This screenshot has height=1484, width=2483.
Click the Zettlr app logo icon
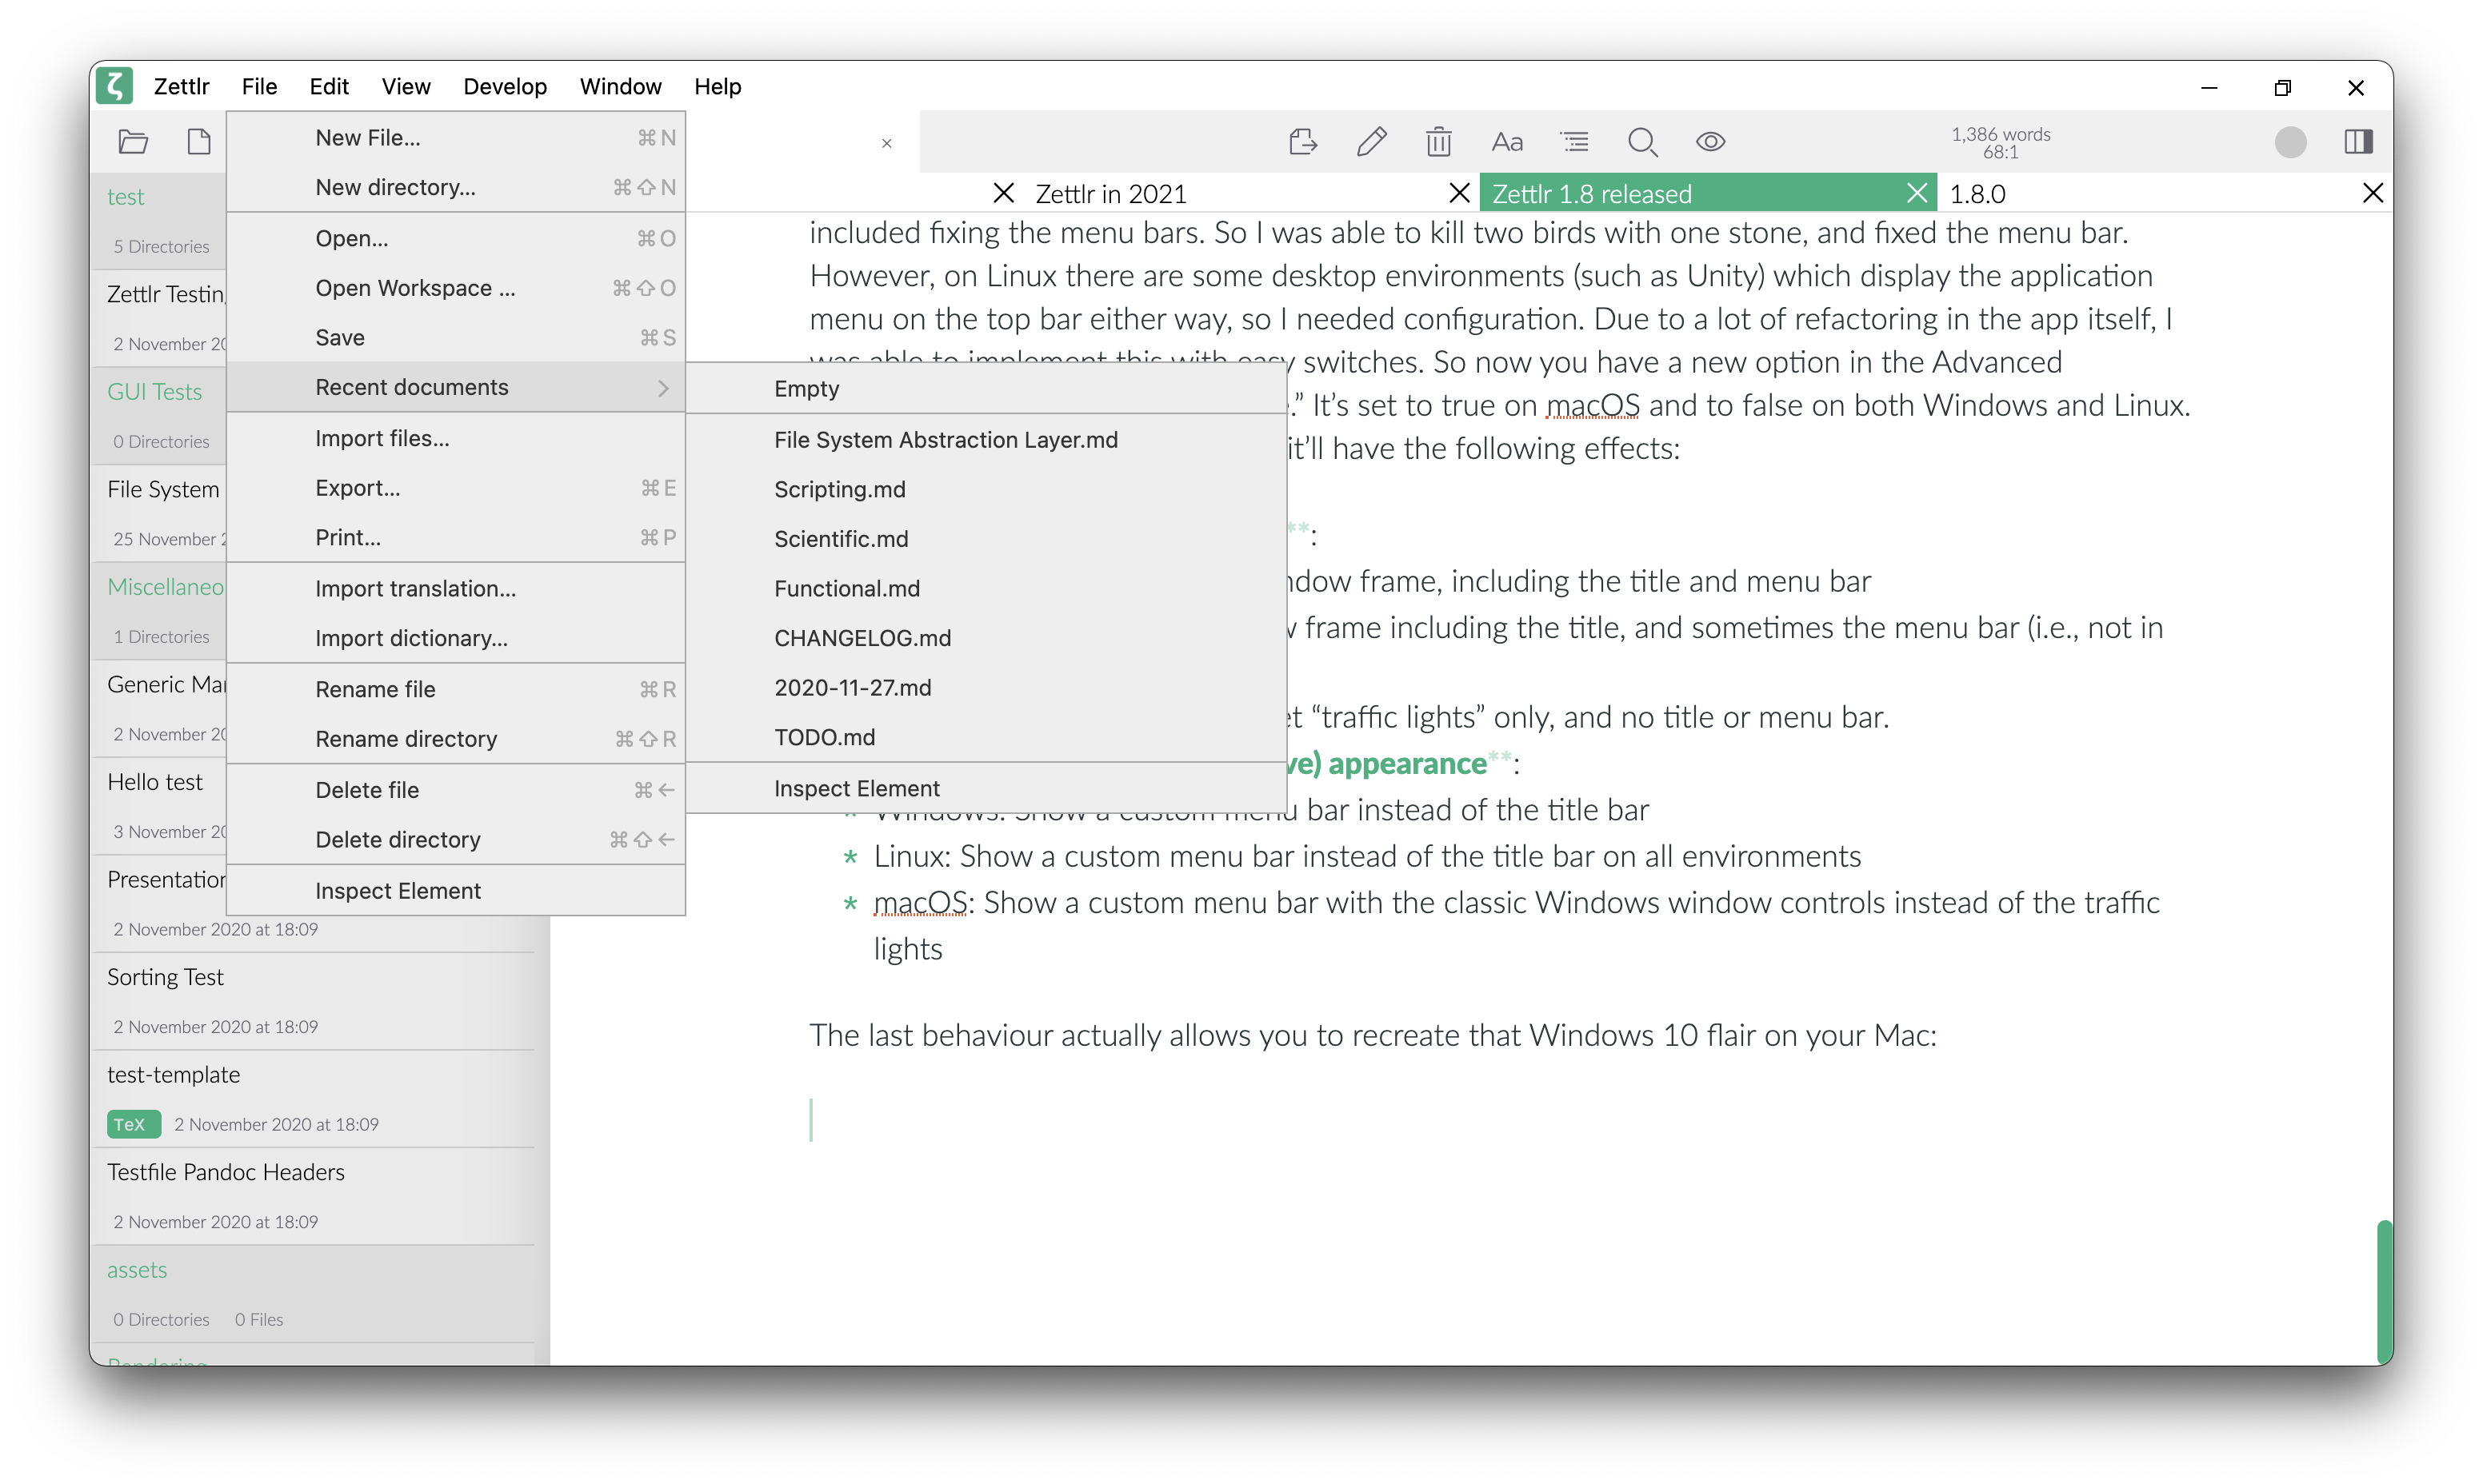coord(115,86)
